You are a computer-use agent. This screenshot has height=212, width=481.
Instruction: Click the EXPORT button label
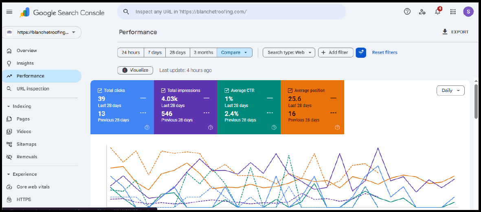[460, 32]
